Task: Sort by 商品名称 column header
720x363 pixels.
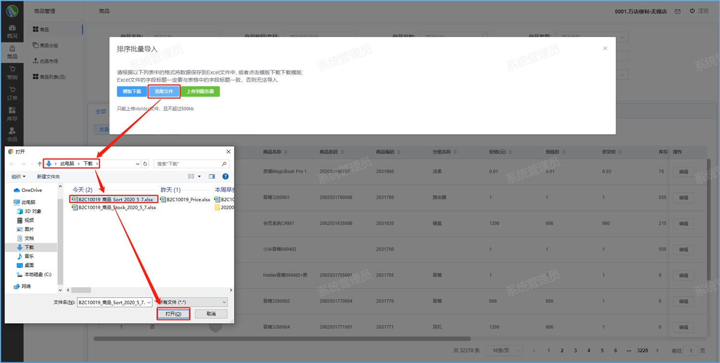Action: pyautogui.click(x=275, y=152)
